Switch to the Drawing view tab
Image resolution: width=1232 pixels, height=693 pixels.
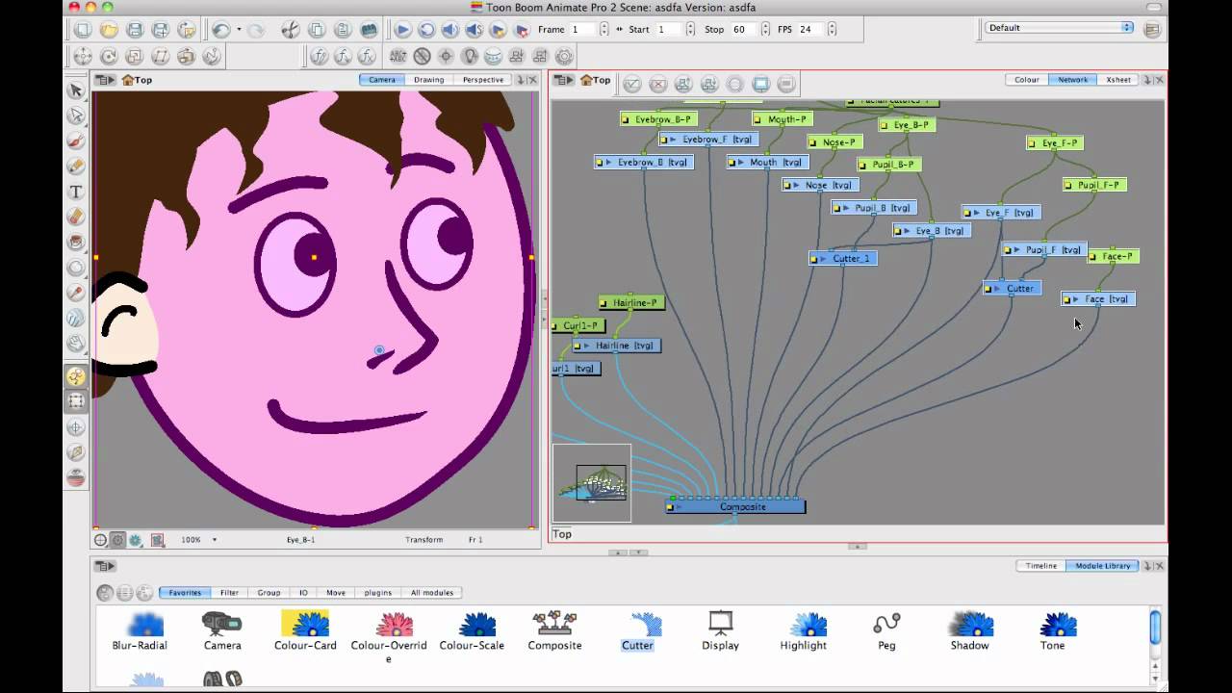pos(429,80)
